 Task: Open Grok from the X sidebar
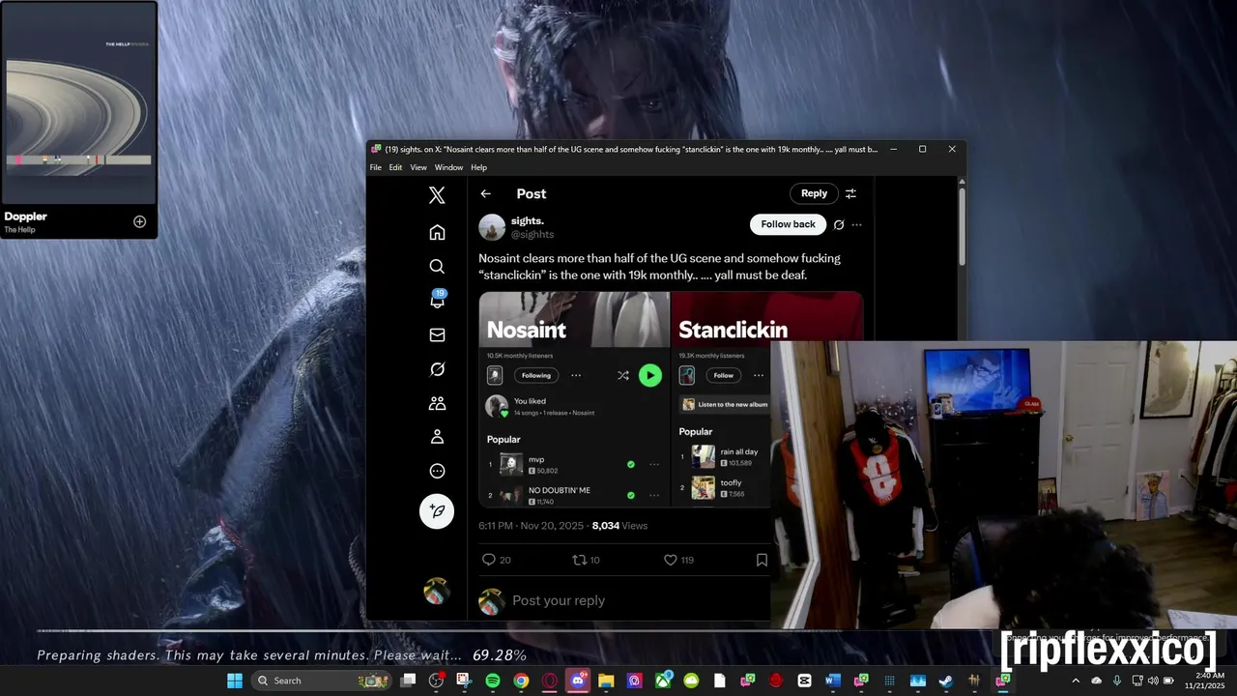pyautogui.click(x=437, y=369)
